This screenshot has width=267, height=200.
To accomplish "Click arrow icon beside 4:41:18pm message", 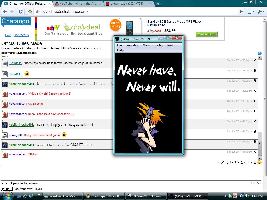I will (x=255, y=152).
